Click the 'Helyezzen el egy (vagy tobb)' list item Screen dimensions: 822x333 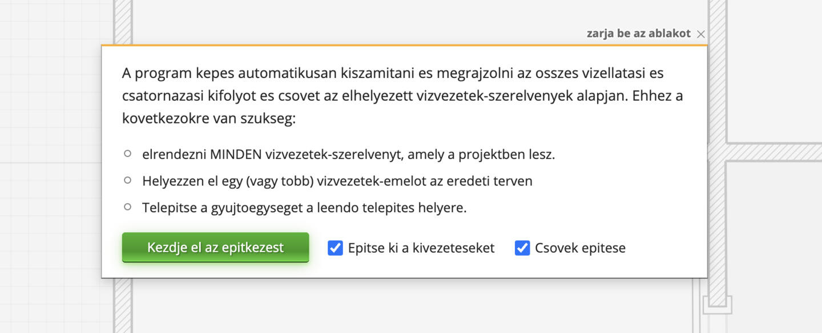click(337, 181)
